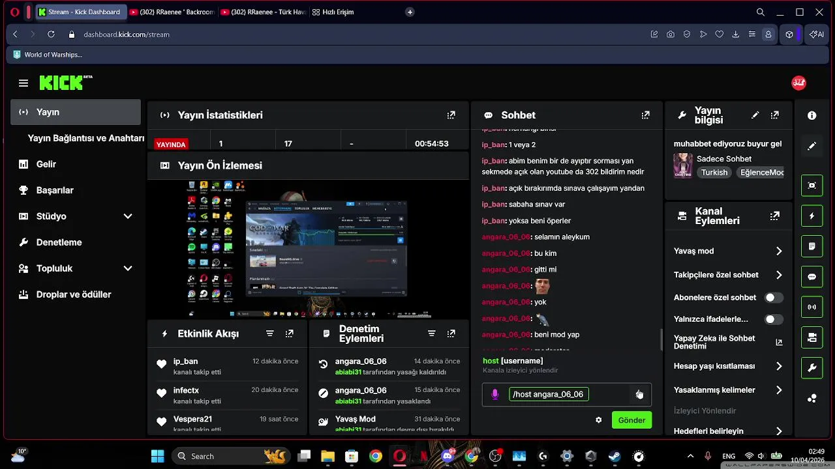Open Steam from the taskbar
Screen dimensions: 835x469
click(x=615, y=456)
